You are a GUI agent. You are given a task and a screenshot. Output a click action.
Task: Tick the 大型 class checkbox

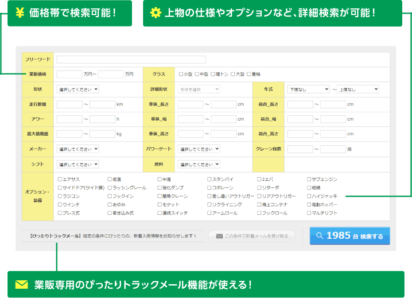pyautogui.click(x=233, y=74)
